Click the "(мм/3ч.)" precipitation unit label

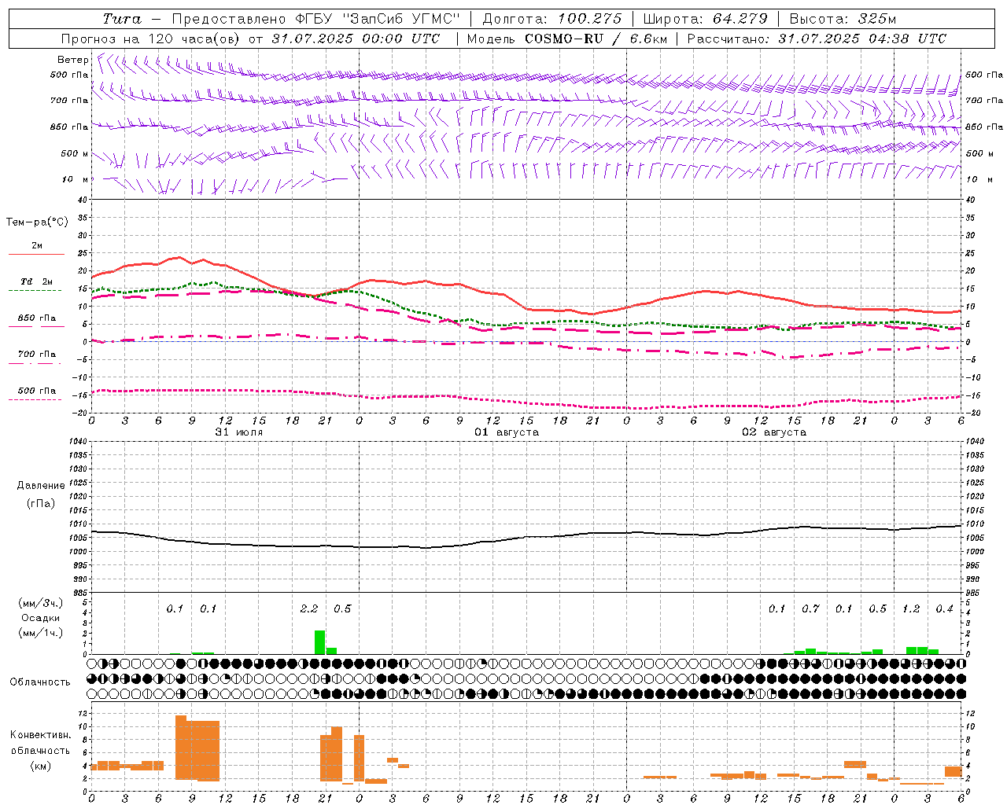(x=40, y=603)
